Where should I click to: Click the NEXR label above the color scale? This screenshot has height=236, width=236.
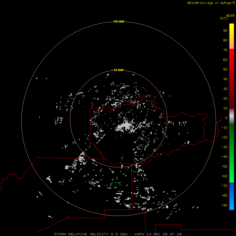[230, 16]
